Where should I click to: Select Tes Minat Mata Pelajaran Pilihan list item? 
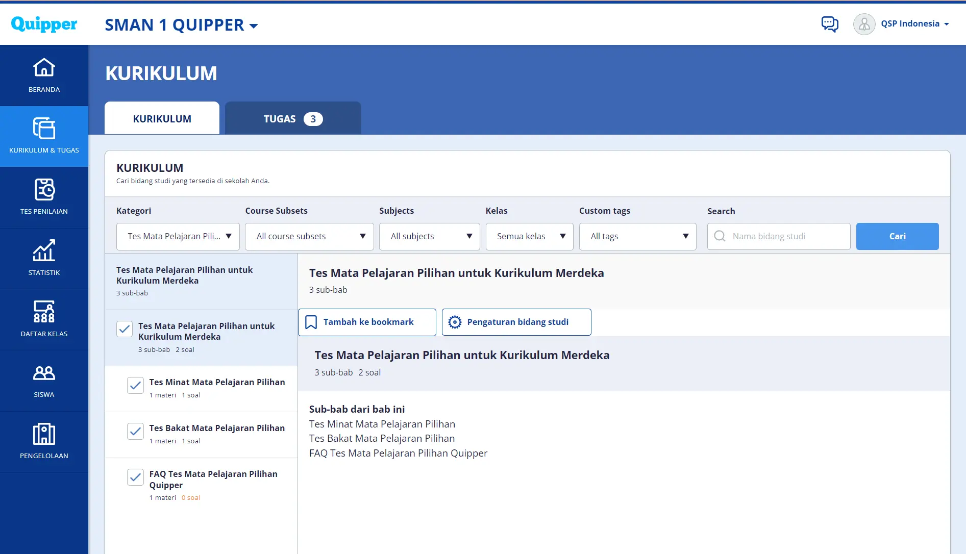click(201, 389)
